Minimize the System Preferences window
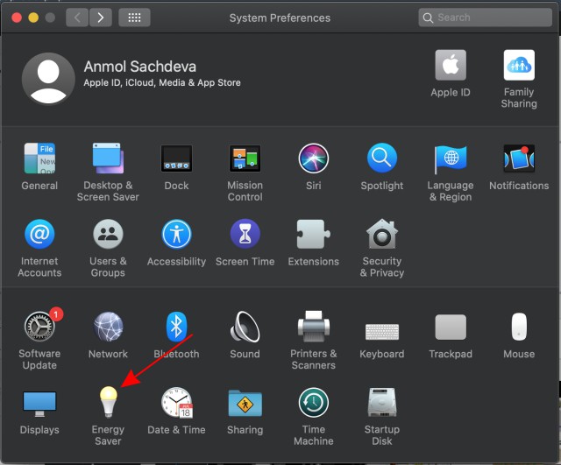This screenshot has width=561, height=465. [x=33, y=18]
